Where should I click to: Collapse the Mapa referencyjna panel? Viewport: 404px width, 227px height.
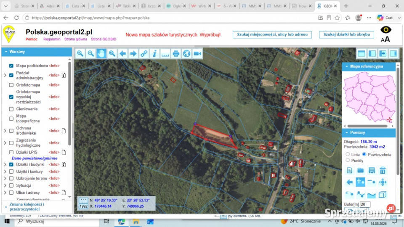tap(369, 66)
